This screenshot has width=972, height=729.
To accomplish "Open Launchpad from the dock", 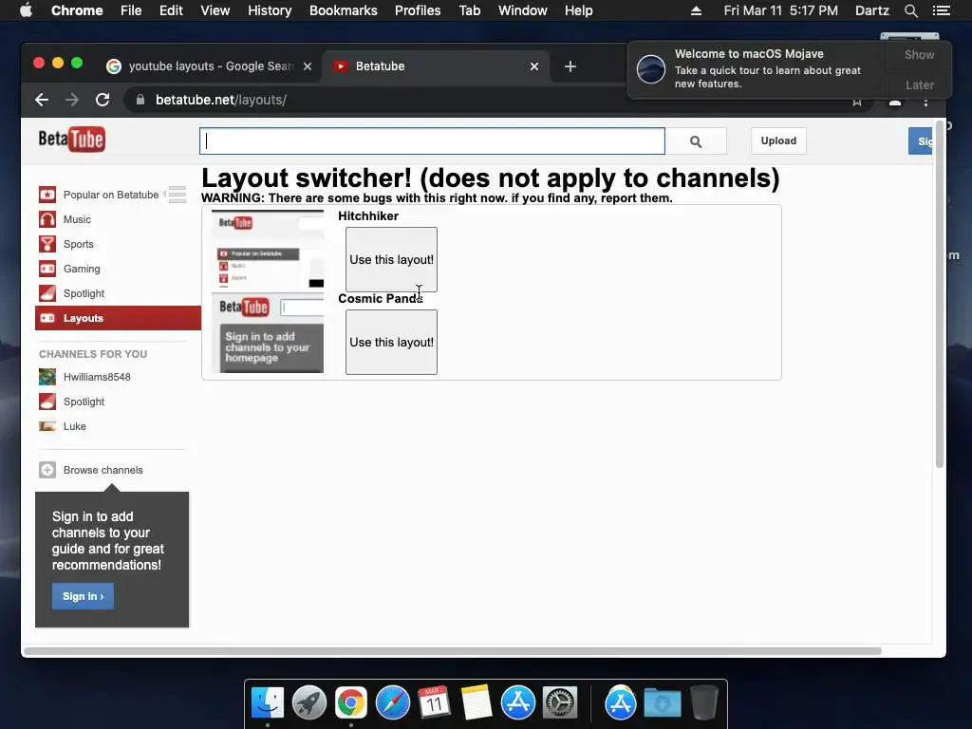I will tap(309, 703).
